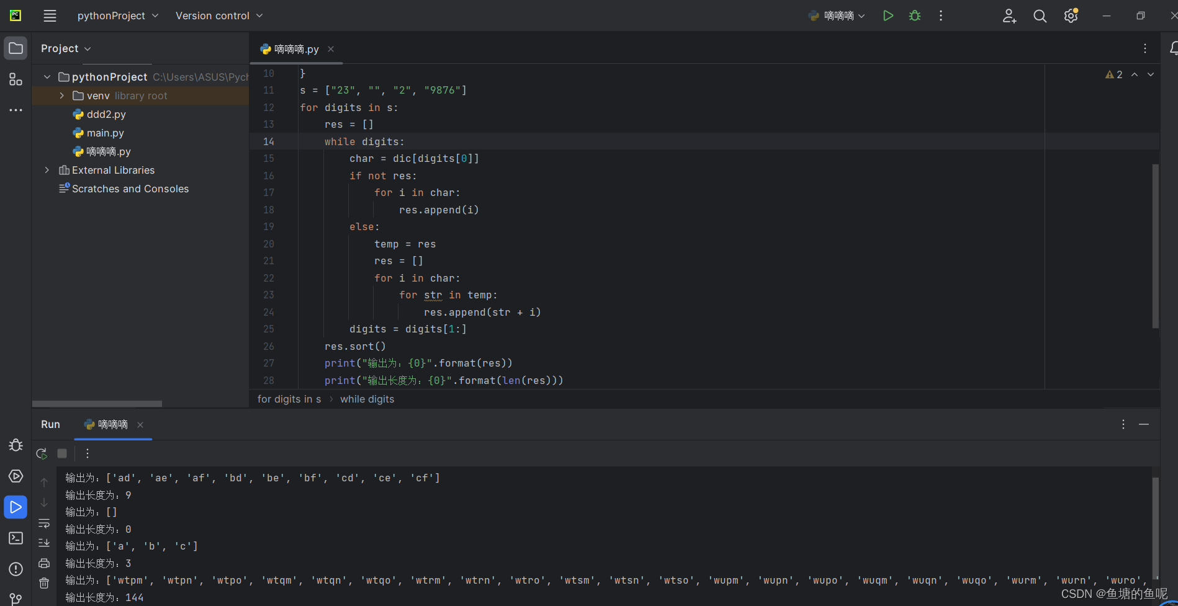The height and width of the screenshot is (606, 1178).
Task: Open the Project view dropdown
Action: pos(66,48)
